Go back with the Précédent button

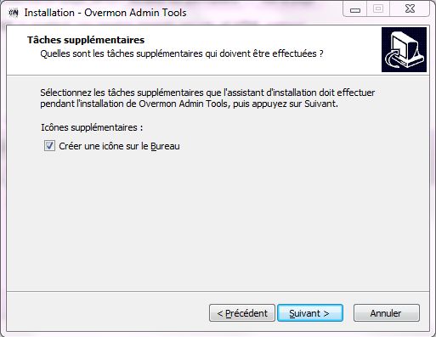pyautogui.click(x=242, y=313)
